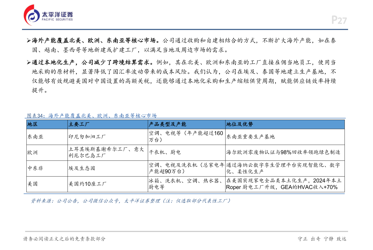This screenshot has width=373, height=250.
Task: Select the 美国 region cell
Action: (33, 184)
